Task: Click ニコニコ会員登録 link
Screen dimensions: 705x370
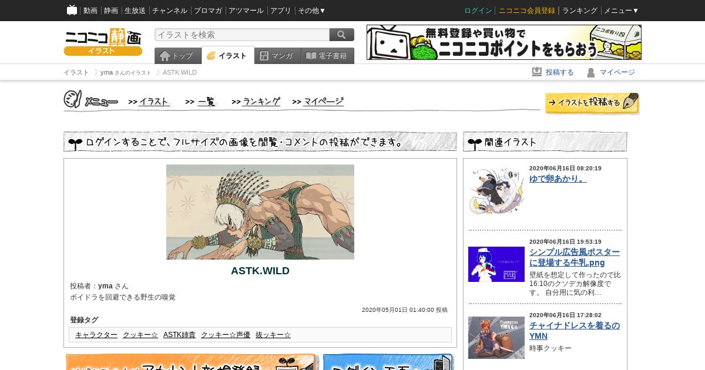Action: coord(527,11)
